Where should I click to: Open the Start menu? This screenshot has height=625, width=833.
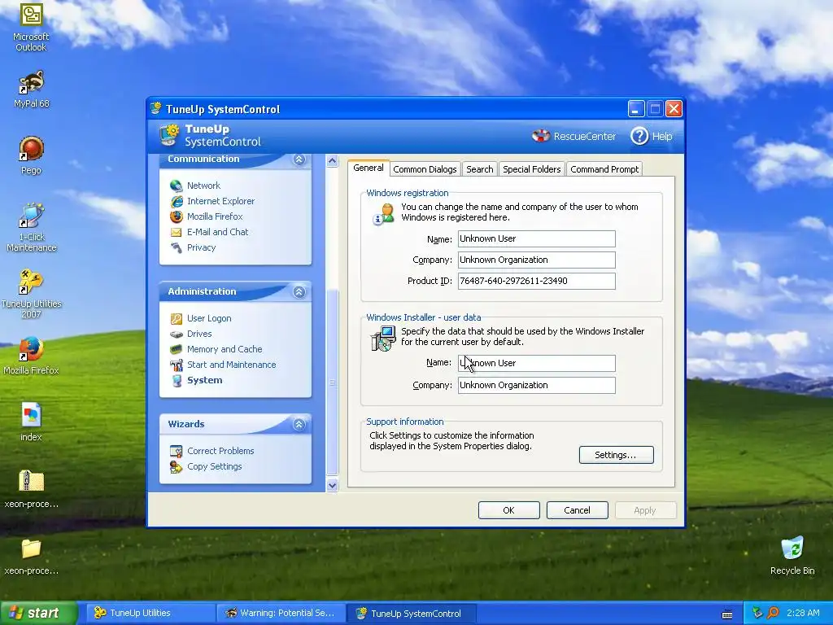click(x=38, y=614)
